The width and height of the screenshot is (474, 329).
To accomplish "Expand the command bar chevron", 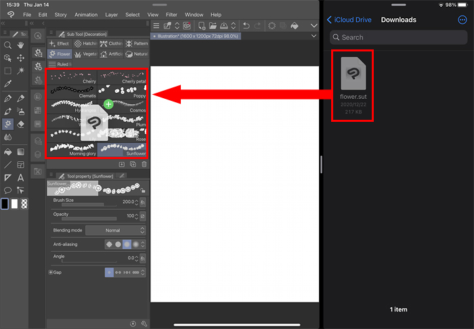I will coord(314,26).
